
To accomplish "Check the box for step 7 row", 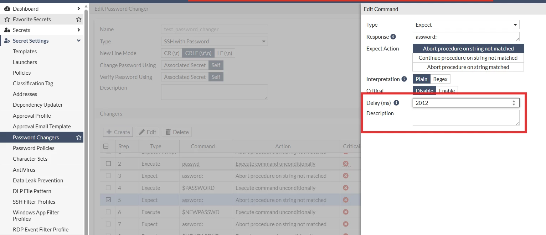I will click(x=108, y=224).
